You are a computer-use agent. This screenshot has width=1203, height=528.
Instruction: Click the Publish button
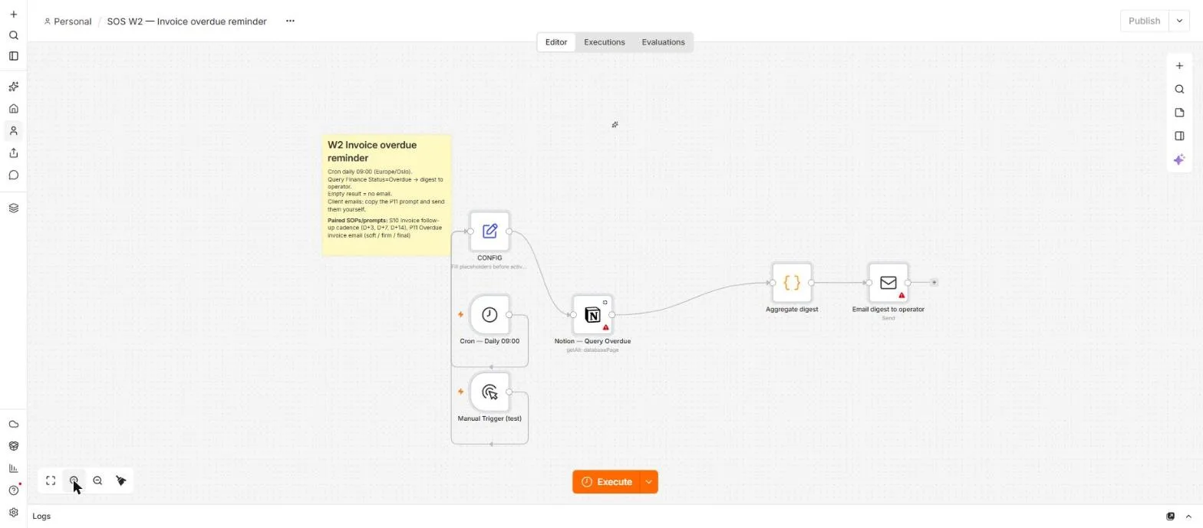point(1144,21)
